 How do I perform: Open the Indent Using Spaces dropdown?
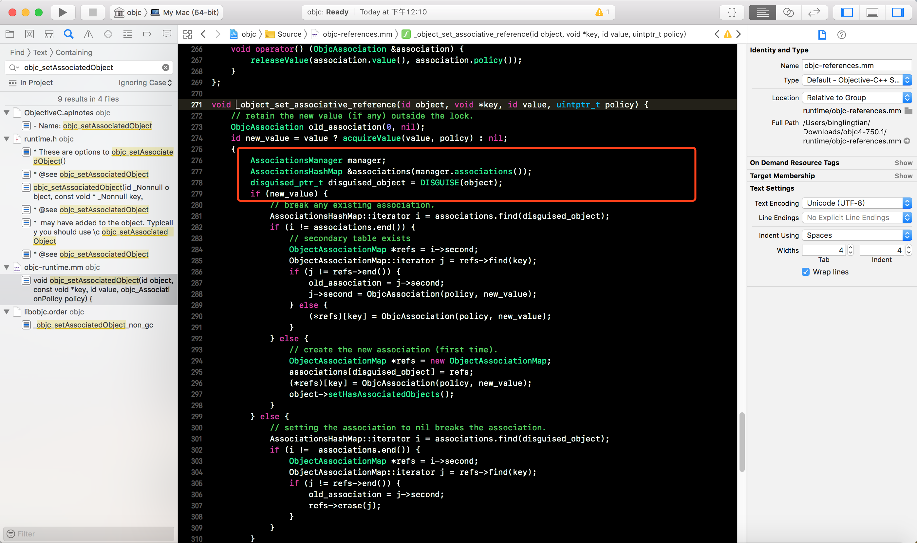click(x=856, y=235)
